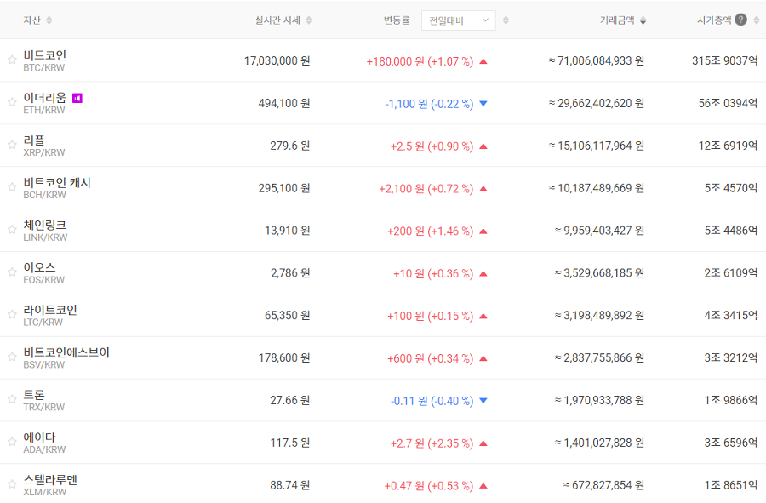766x503 pixels.
Task: Click the up triangle in 이오스 row
Action: click(483, 274)
